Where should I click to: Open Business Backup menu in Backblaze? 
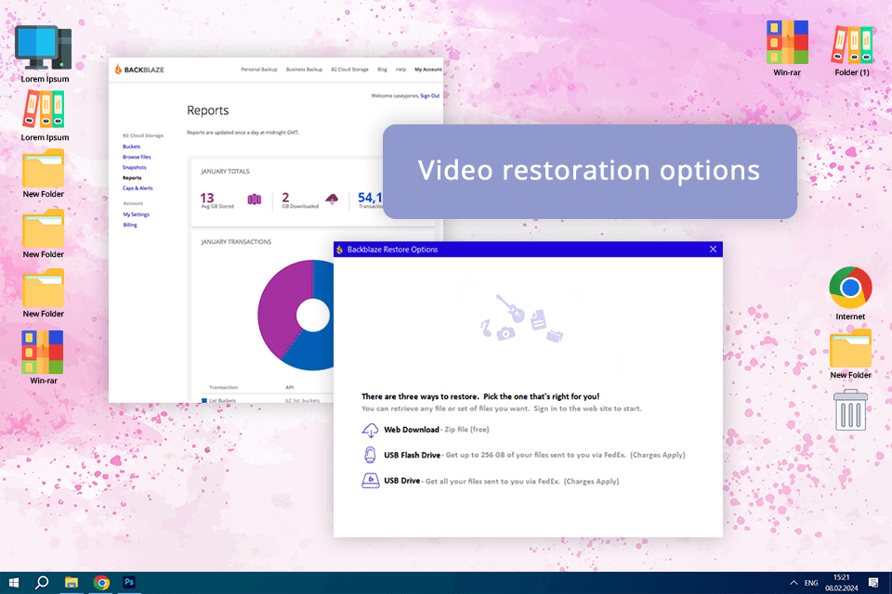(304, 70)
